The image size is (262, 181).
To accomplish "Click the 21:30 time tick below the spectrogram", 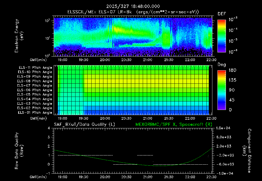I will tap(169, 60).
